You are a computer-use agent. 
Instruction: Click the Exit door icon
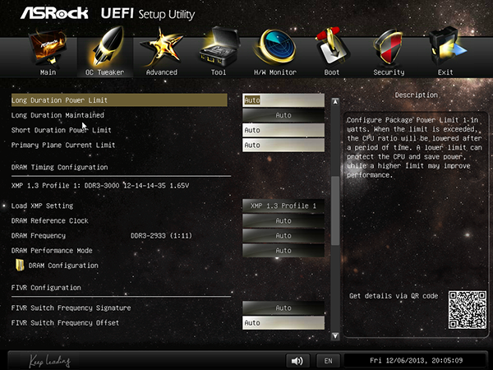(x=446, y=47)
